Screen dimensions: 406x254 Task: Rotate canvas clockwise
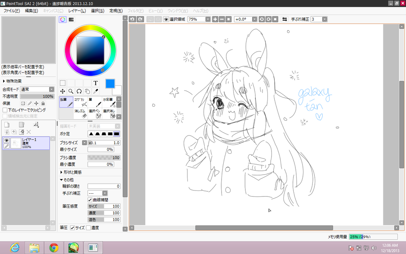pyautogui.click(x=268, y=19)
